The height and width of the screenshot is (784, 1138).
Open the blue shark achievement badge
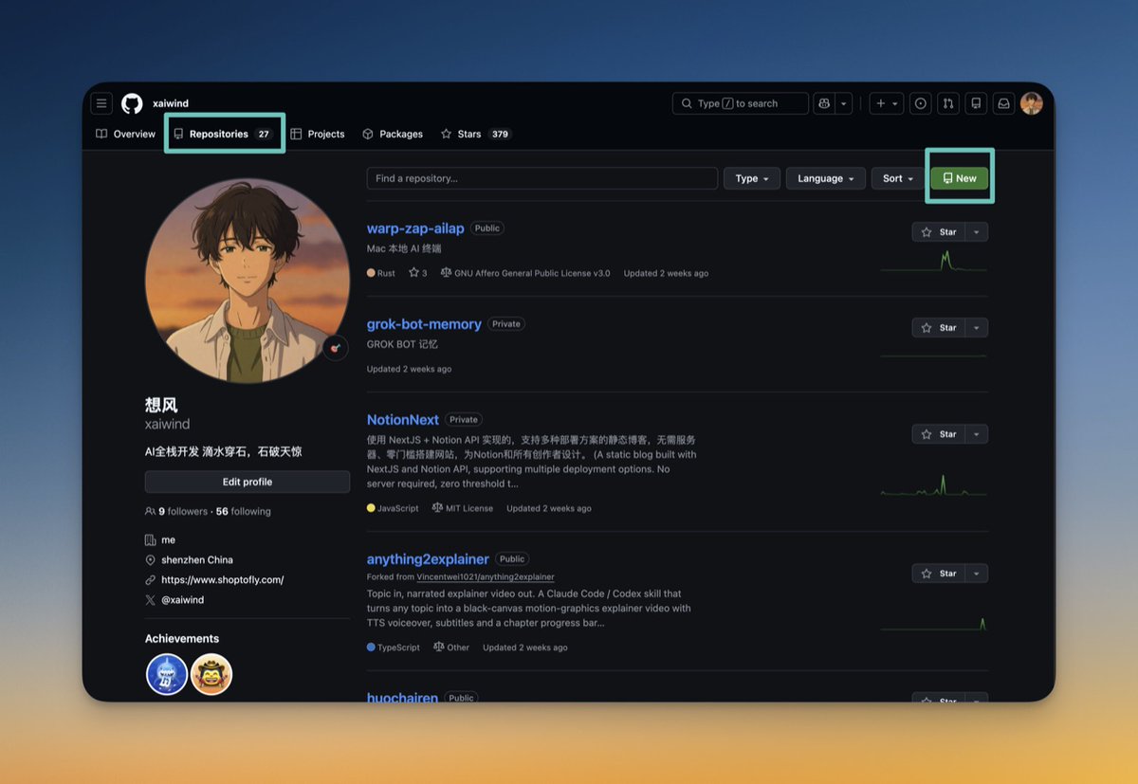(x=167, y=675)
